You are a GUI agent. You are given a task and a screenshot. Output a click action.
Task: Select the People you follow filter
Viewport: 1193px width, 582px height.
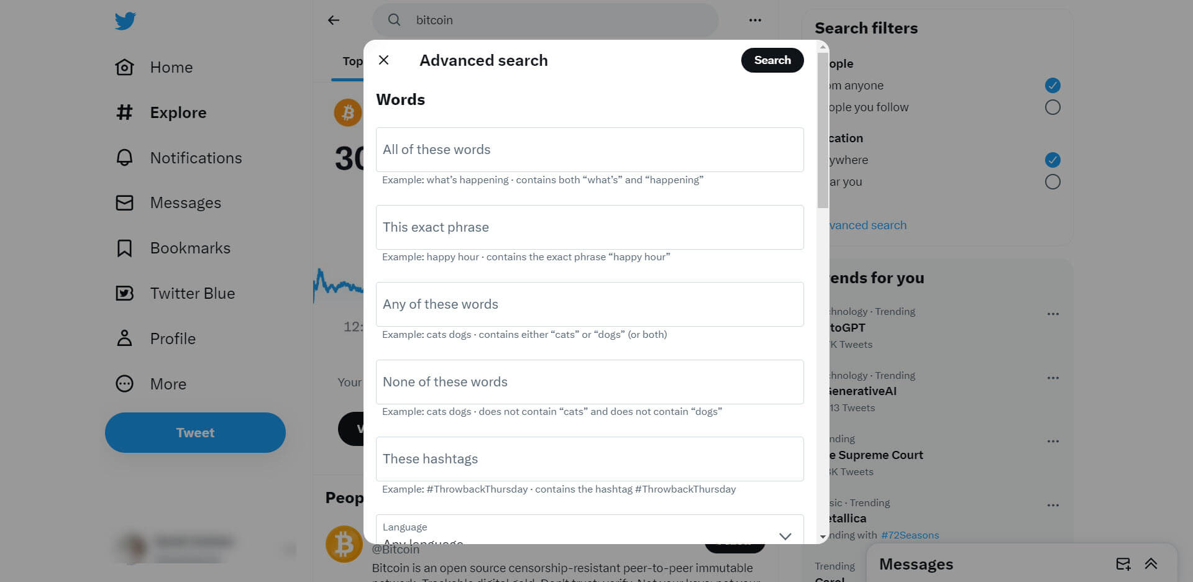pos(1053,107)
